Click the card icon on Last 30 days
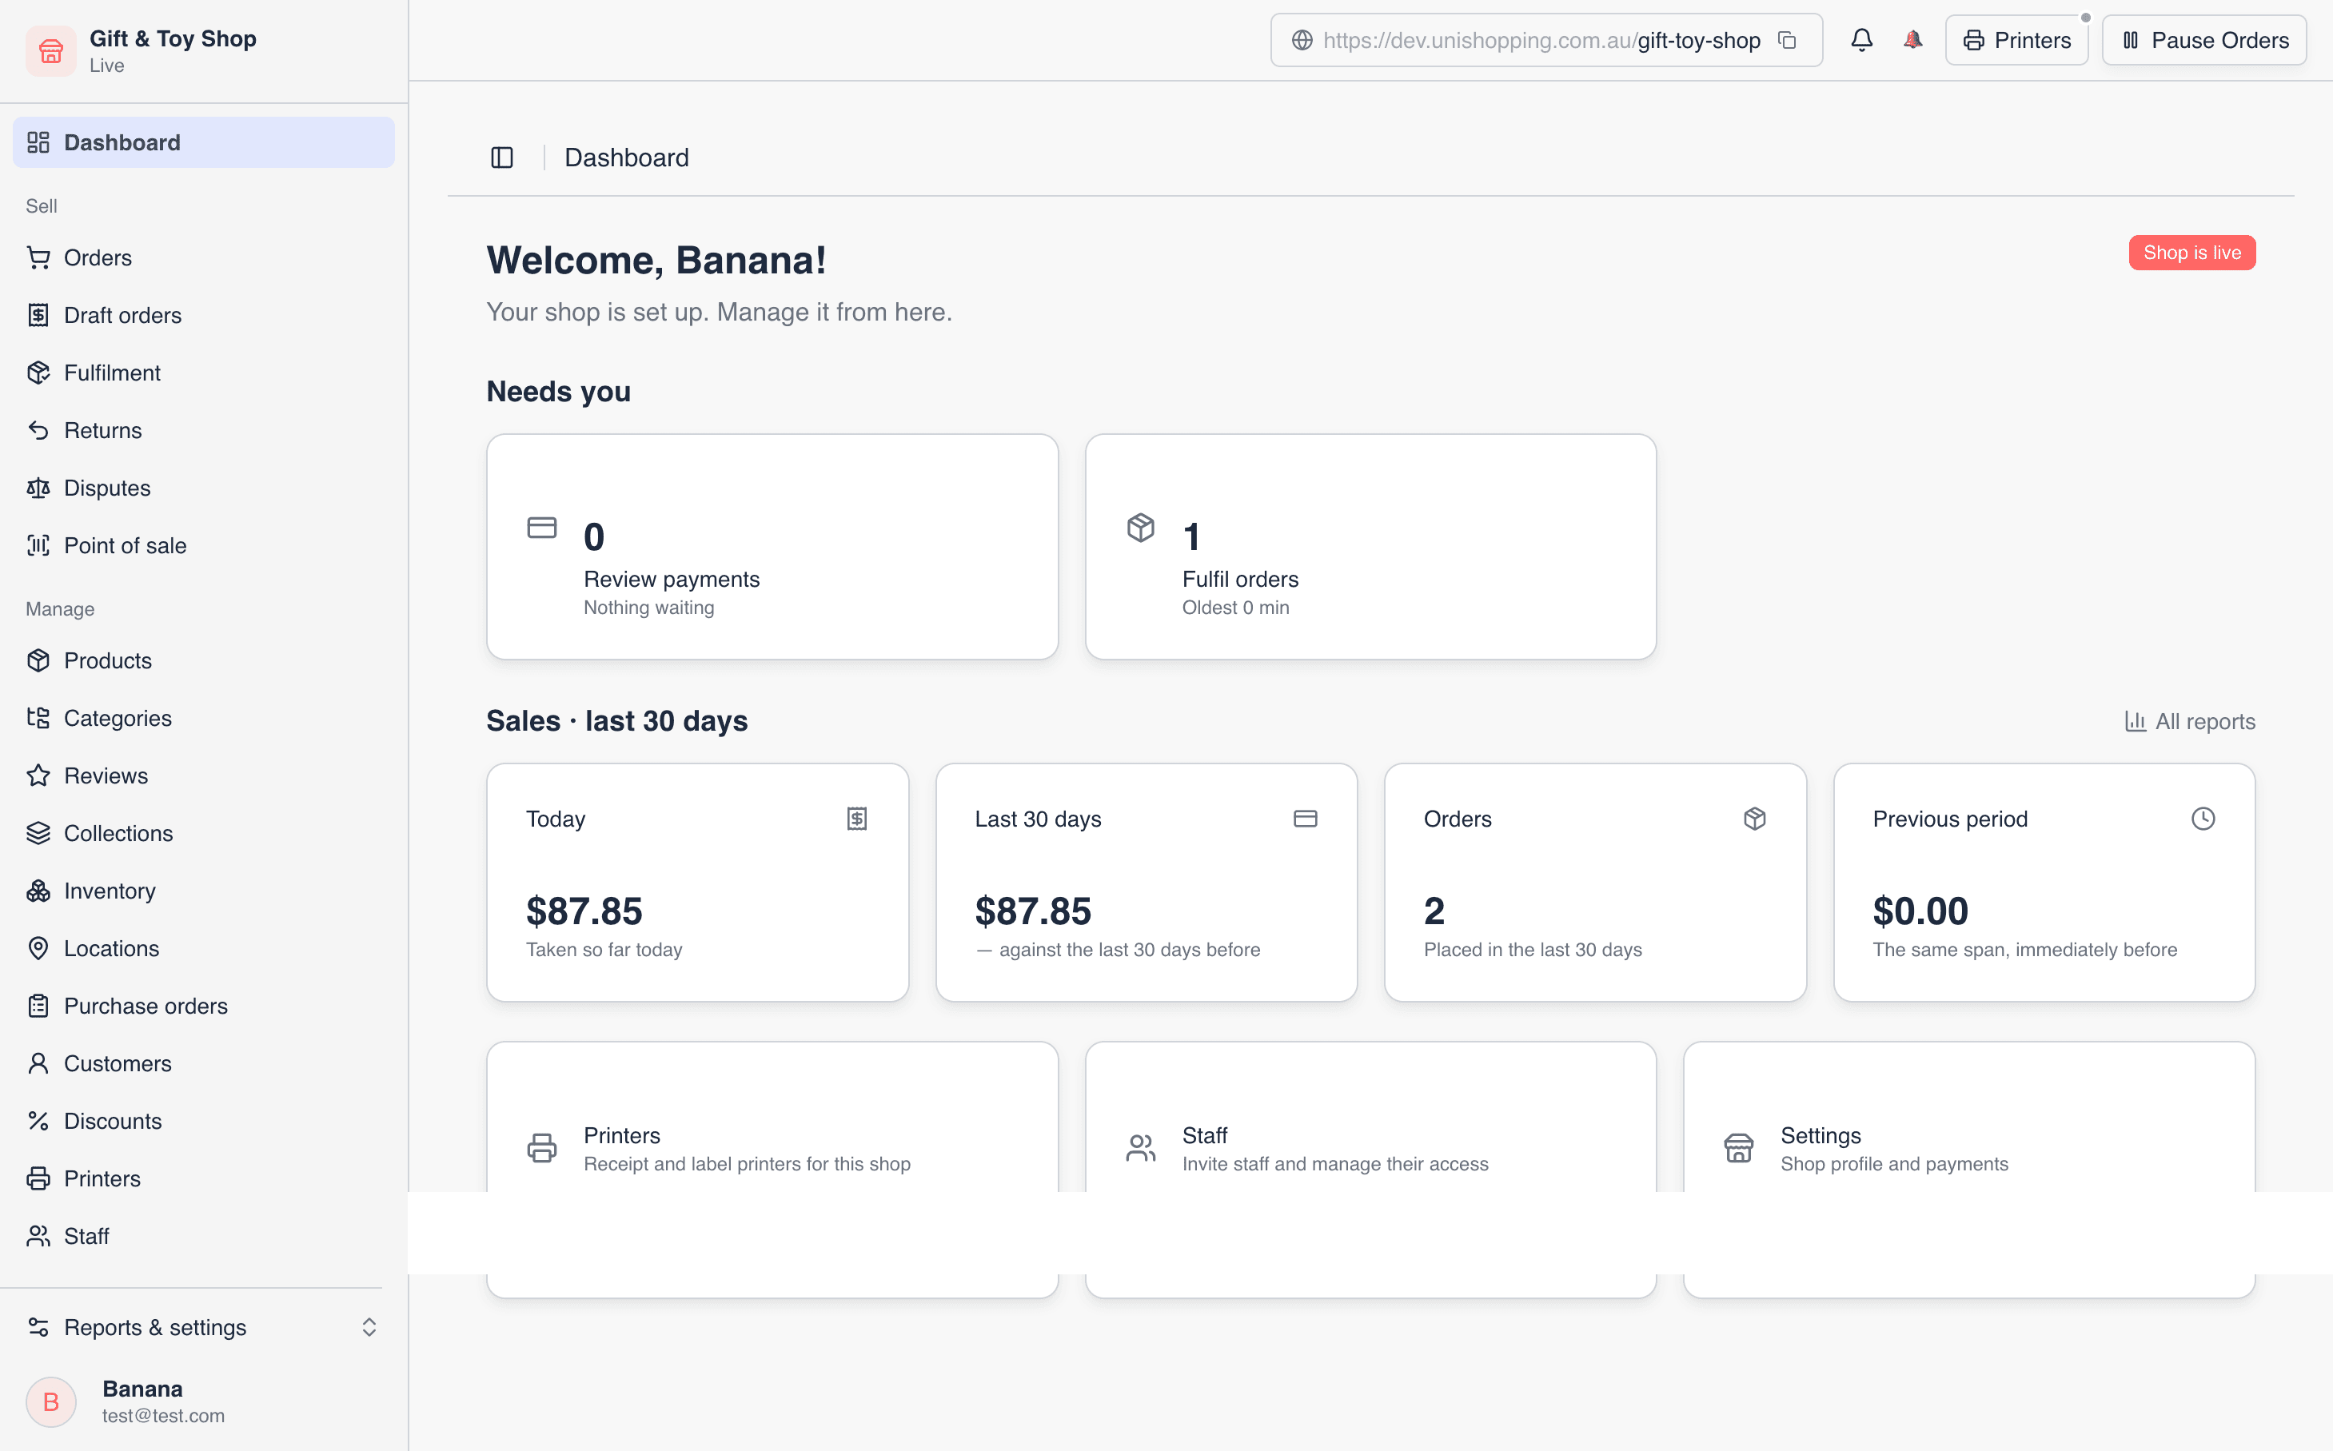Image resolution: width=2333 pixels, height=1451 pixels. pyautogui.click(x=1305, y=819)
